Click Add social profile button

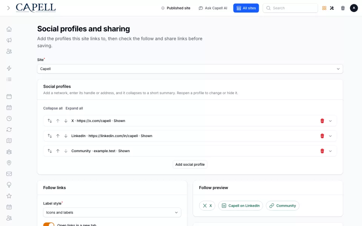(190, 165)
